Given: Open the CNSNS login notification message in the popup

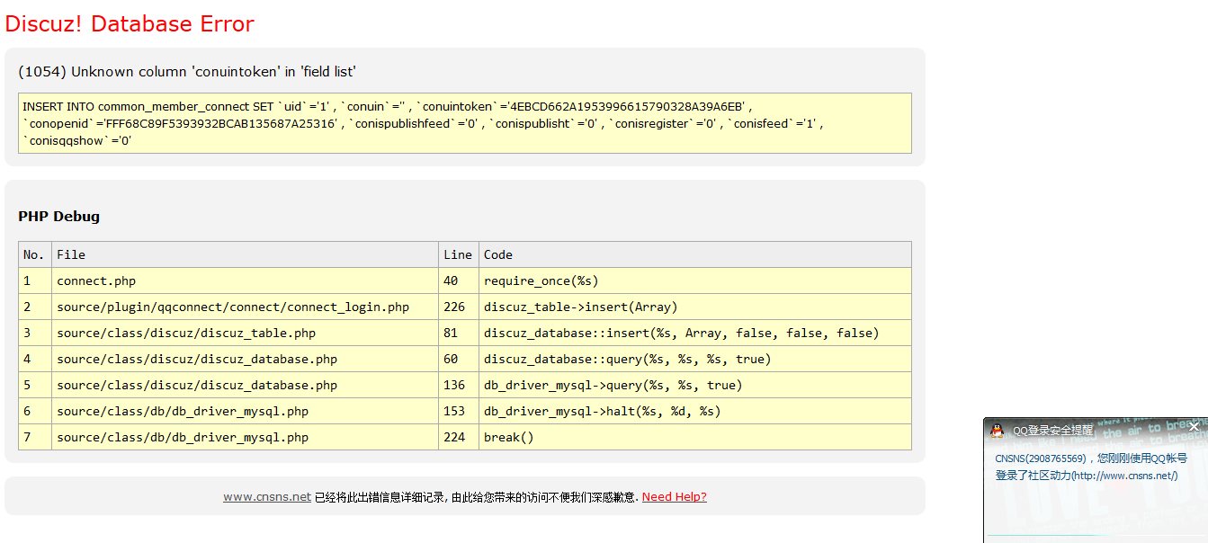Looking at the screenshot, I should (x=1090, y=467).
